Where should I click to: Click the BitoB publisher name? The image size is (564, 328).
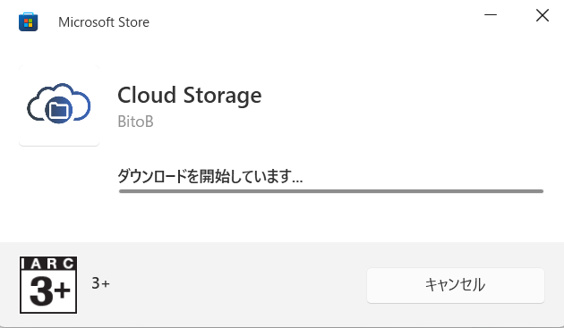click(x=135, y=122)
